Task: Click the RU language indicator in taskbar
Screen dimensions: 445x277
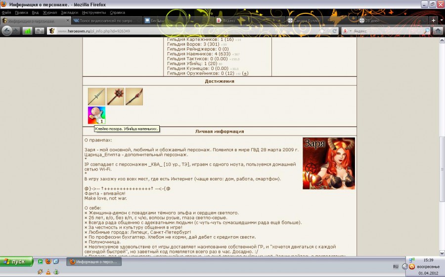Action: [396, 266]
